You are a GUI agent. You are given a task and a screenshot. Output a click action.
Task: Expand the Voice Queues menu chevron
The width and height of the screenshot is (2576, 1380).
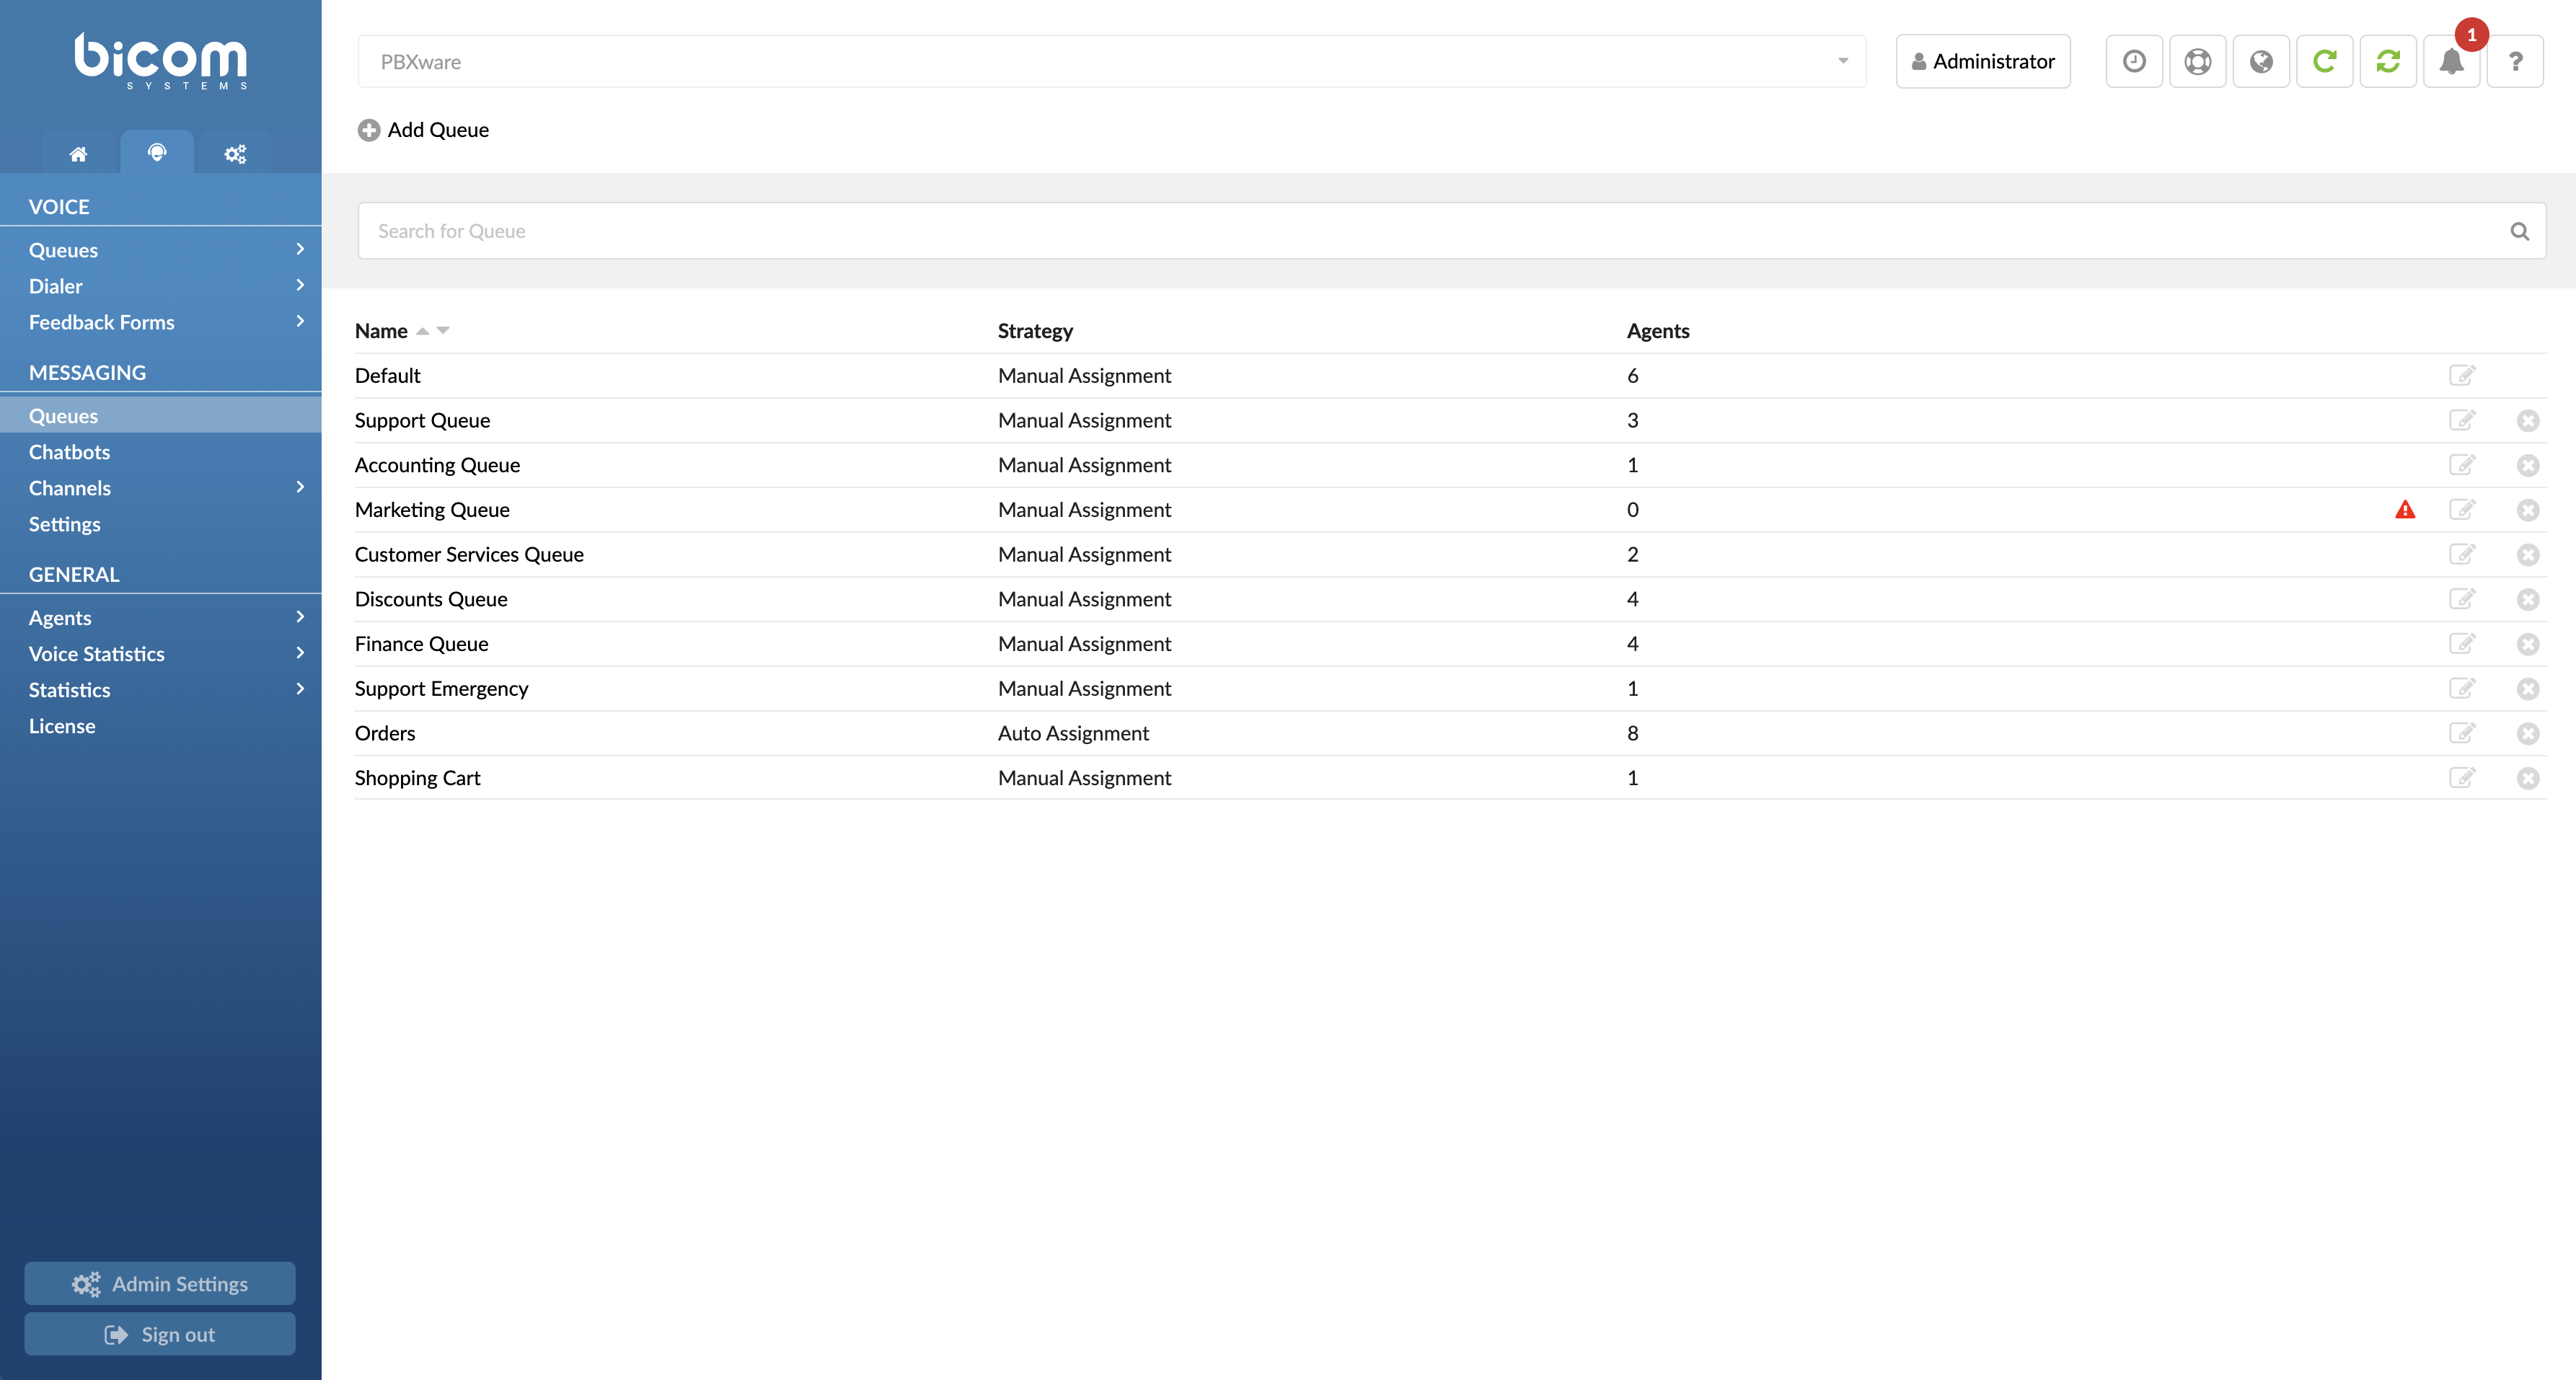tap(299, 249)
